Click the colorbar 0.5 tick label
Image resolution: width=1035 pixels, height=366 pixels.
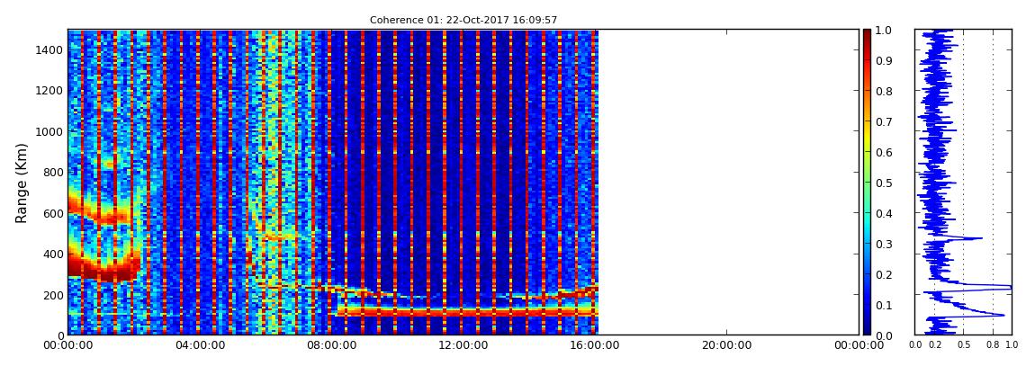885,183
